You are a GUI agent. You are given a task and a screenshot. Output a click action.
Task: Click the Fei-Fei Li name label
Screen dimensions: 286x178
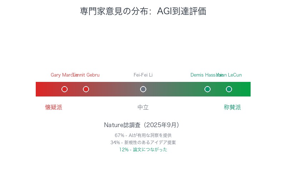143,75
